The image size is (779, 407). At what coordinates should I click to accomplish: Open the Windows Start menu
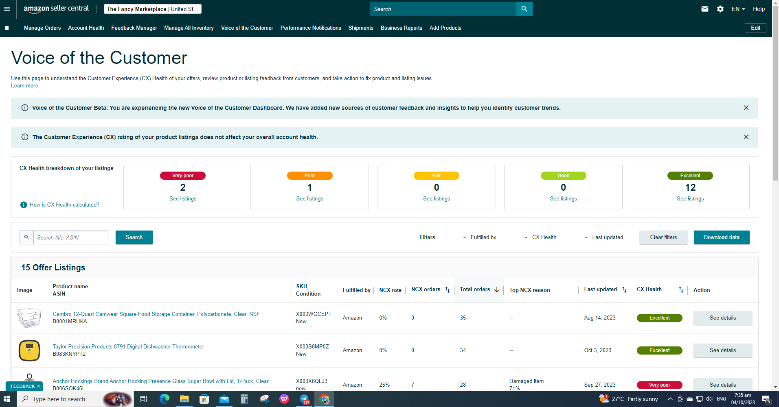7,399
